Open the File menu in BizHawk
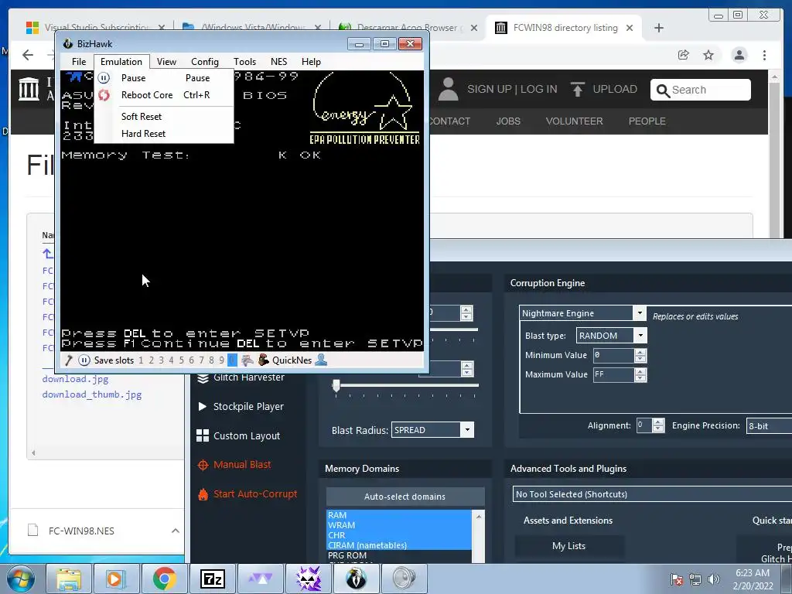Image resolution: width=792 pixels, height=594 pixels. click(x=79, y=62)
